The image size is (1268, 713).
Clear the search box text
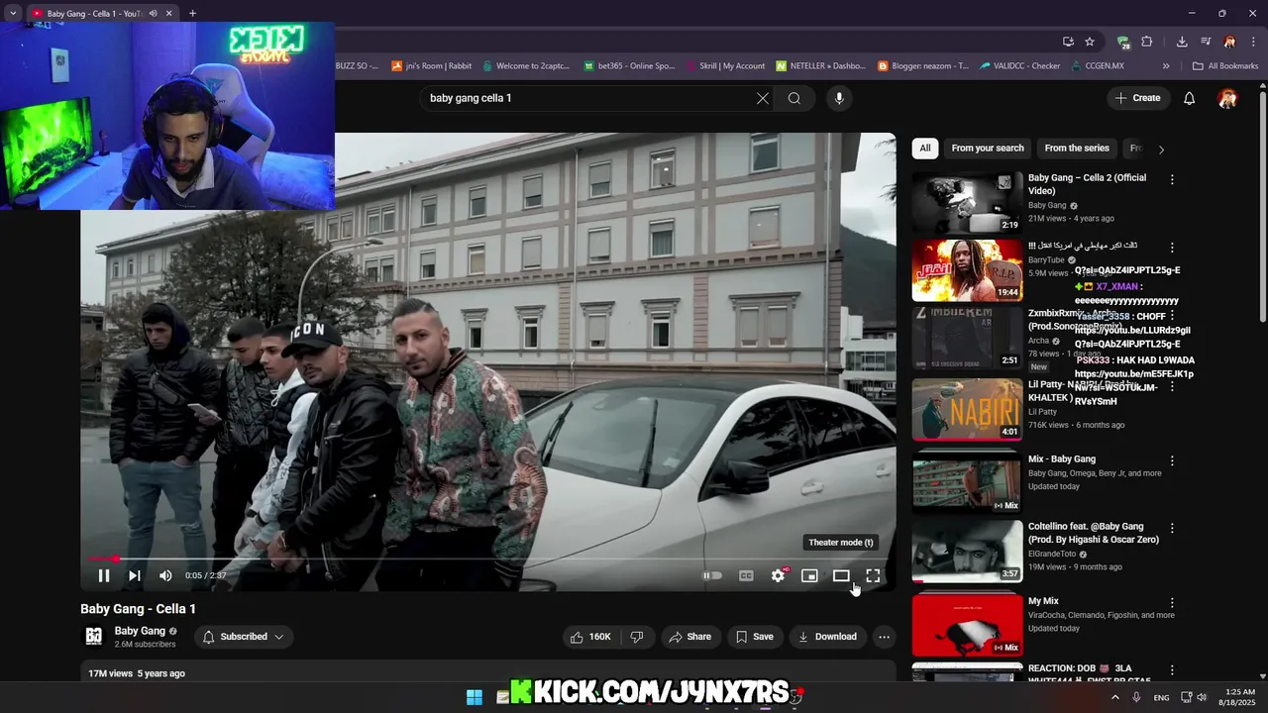[762, 98]
